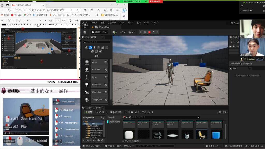Image resolution: width=265 pixels, height=149 pixels.
Task: Open the ビルド menu in Unreal Editor
Action: point(130,23)
